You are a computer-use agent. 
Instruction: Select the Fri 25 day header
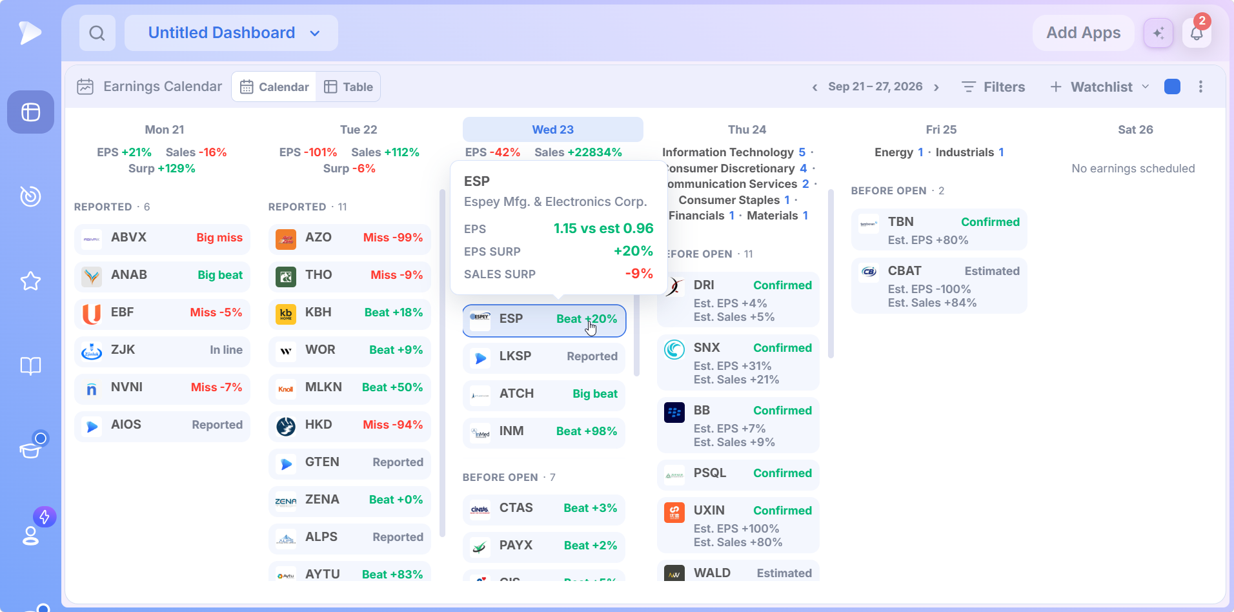coord(941,129)
